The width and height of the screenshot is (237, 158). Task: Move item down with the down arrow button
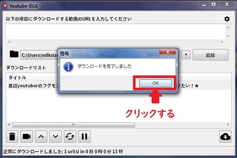pos(55,137)
